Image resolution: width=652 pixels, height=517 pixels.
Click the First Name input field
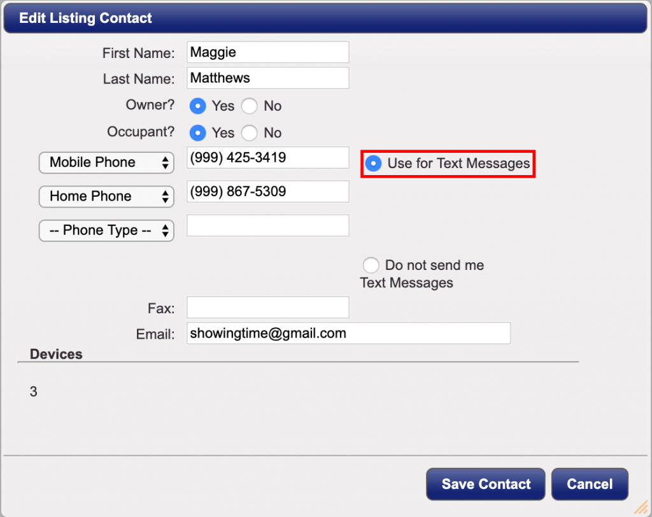pyautogui.click(x=267, y=52)
